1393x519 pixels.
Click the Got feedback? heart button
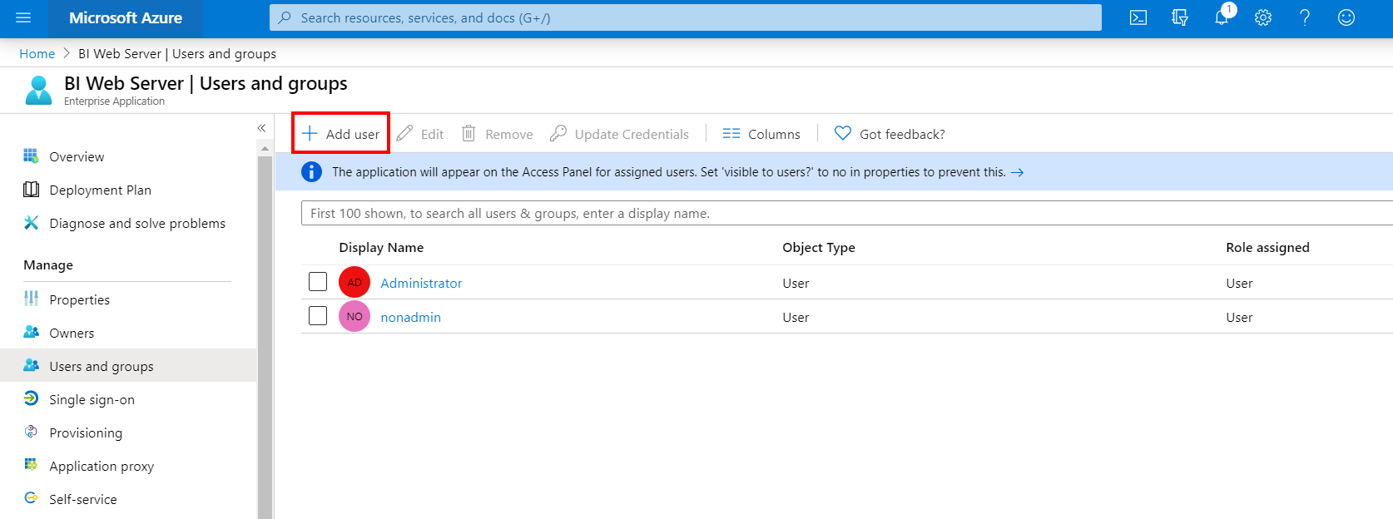[890, 134]
